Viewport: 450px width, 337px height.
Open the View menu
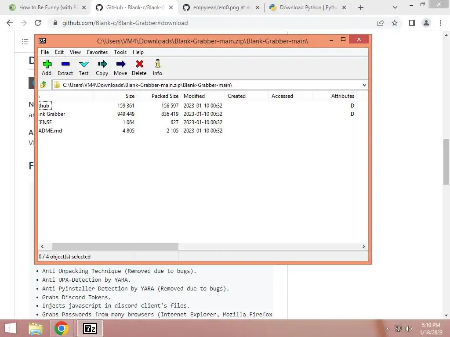(75, 52)
